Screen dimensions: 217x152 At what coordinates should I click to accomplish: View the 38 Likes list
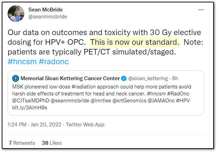pos(51,143)
